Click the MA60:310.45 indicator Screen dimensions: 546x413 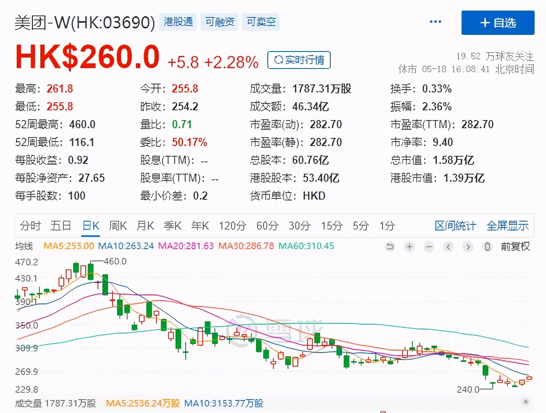(x=306, y=246)
